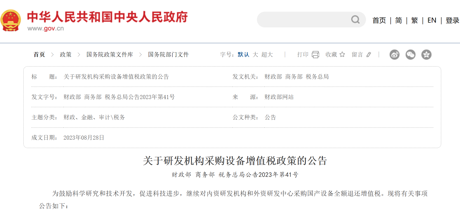The image size is (460, 211).
Task: Switch to traditional Chinese 繁
Action: click(415, 20)
